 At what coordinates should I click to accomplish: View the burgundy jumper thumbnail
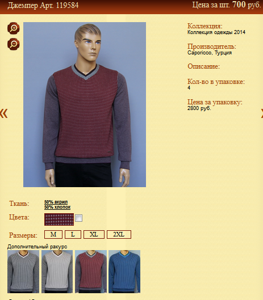[91, 272]
